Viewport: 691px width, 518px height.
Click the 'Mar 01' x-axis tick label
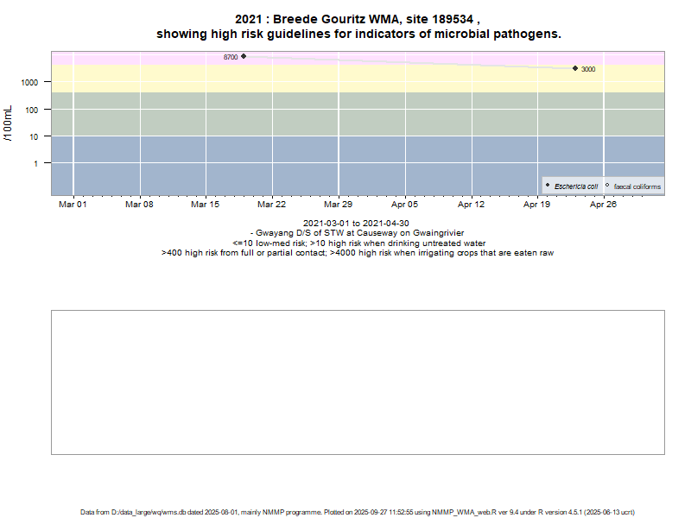(x=73, y=205)
